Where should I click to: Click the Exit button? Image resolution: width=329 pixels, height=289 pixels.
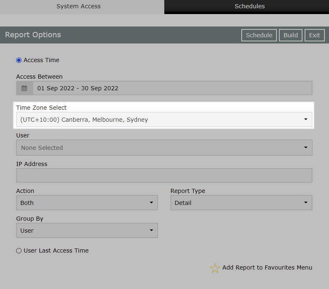(315, 35)
